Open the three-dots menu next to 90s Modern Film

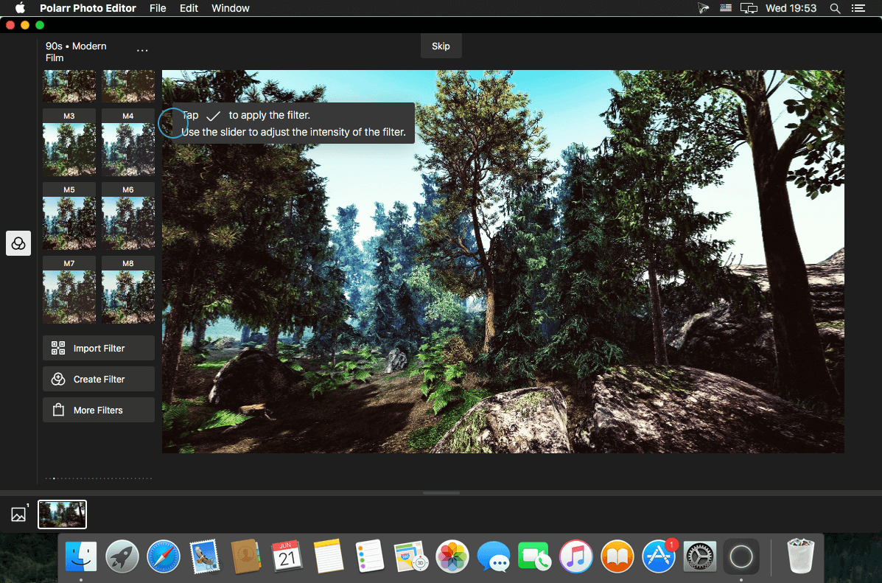(142, 51)
